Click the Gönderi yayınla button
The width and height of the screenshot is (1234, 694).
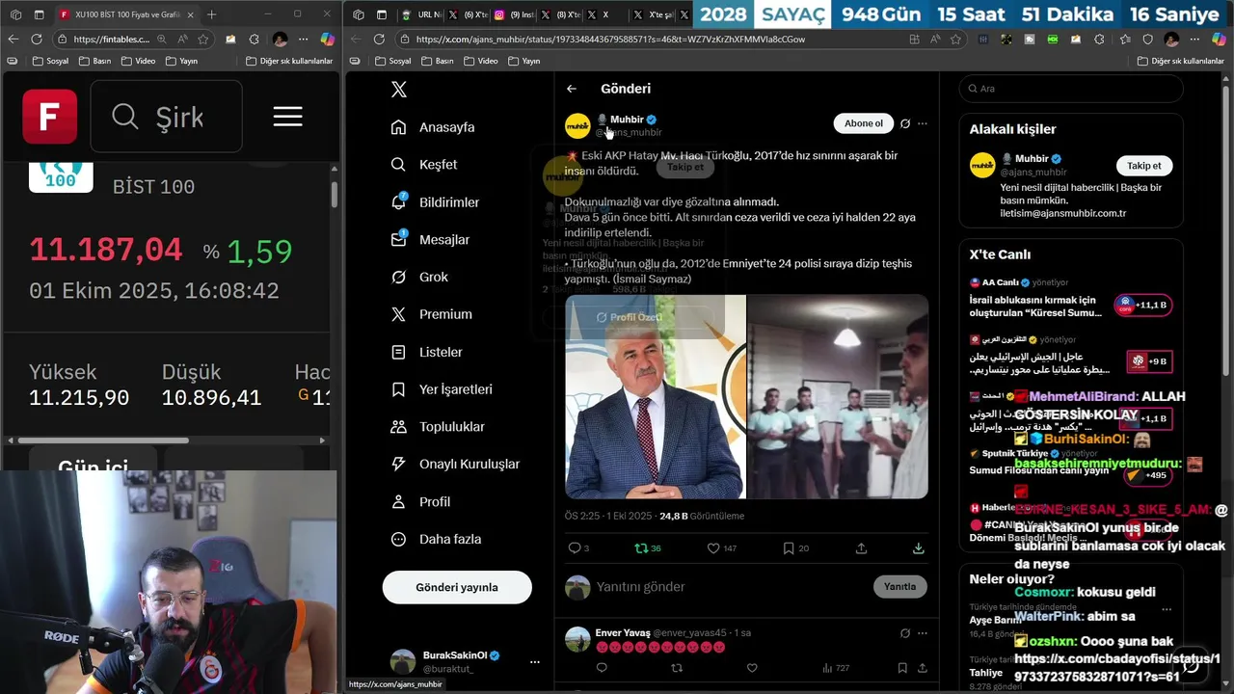[457, 587]
